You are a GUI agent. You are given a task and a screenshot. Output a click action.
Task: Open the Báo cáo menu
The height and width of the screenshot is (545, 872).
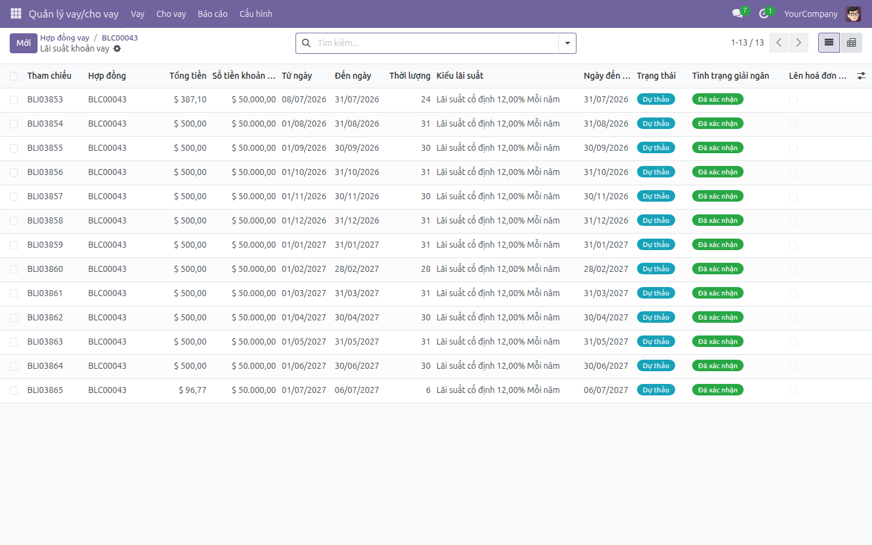[x=213, y=13]
